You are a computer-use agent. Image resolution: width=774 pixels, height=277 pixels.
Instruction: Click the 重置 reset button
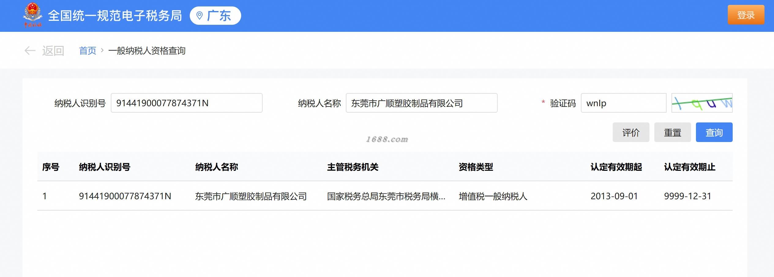pos(672,132)
